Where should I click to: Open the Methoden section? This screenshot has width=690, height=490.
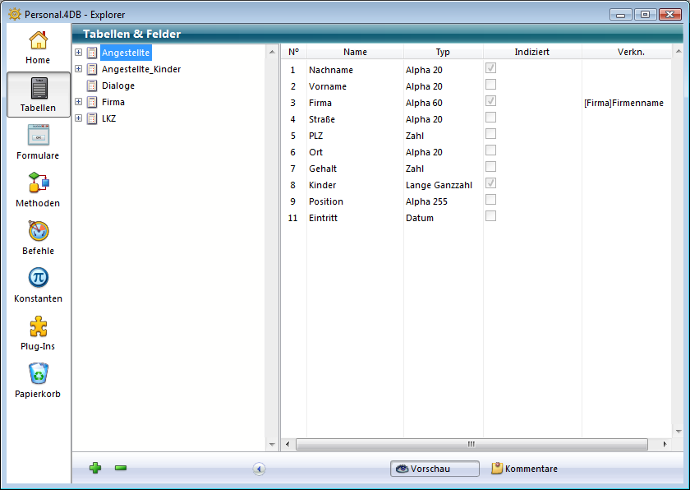(x=38, y=190)
